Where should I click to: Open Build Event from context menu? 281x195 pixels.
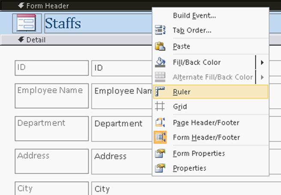click(x=194, y=16)
